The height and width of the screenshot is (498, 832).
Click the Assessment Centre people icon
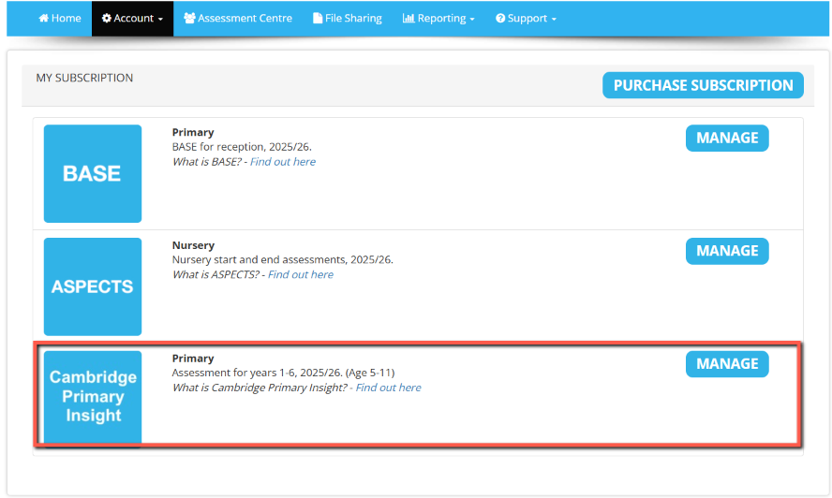pos(189,19)
